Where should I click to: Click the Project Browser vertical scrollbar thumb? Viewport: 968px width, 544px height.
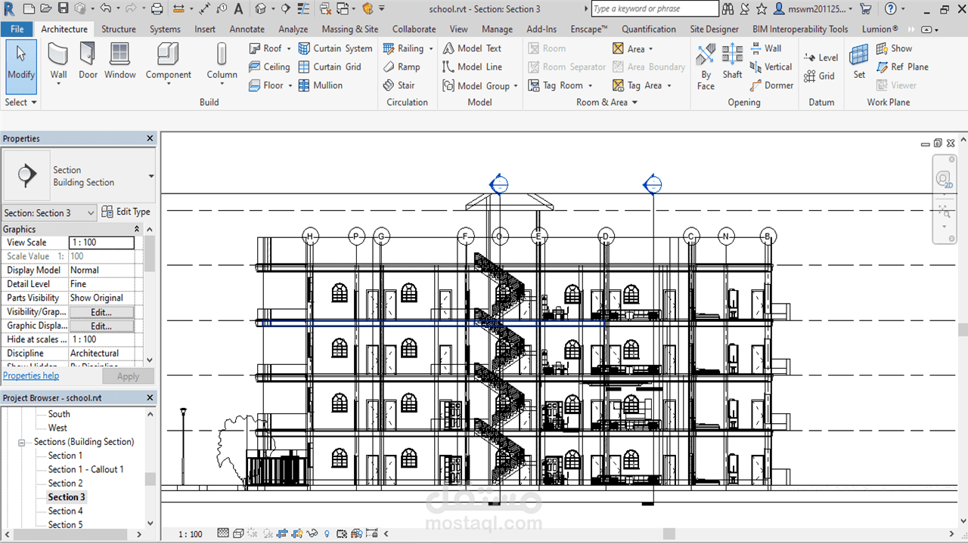[x=150, y=479]
